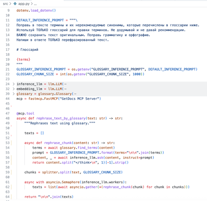Click the return join(texts) statement
This screenshot has height=201, width=207.
click(49, 197)
